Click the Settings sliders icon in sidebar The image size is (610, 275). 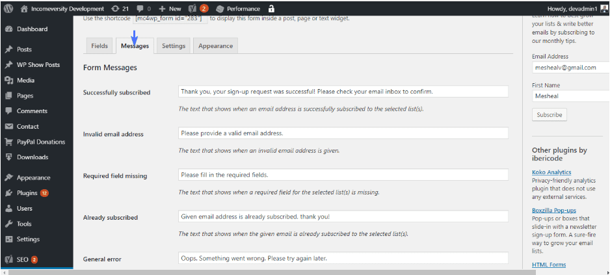[x=9, y=239]
